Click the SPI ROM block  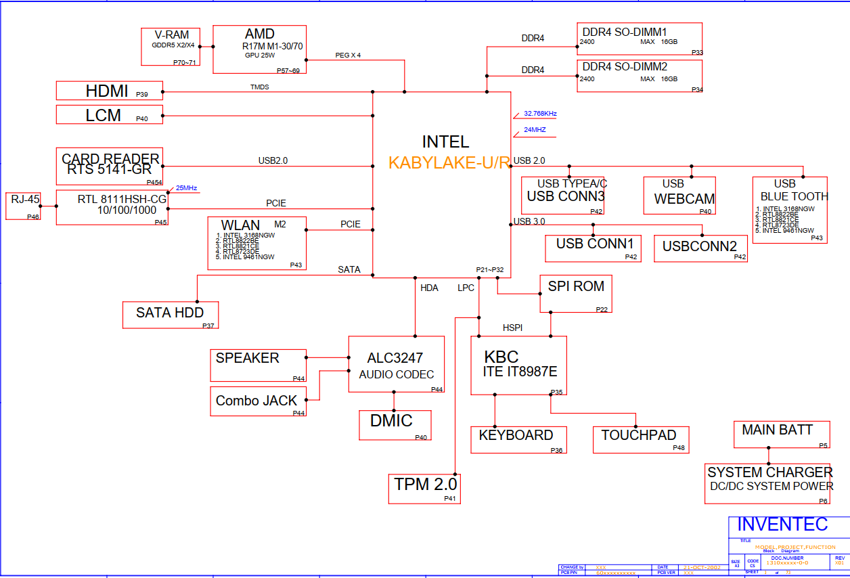tap(576, 293)
